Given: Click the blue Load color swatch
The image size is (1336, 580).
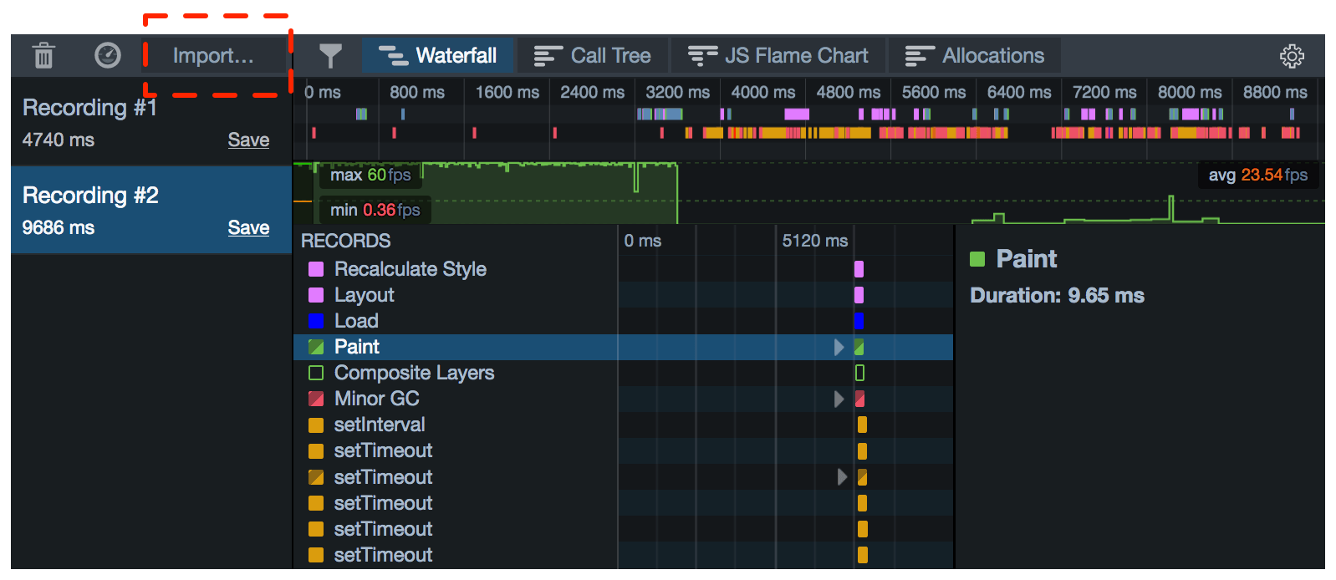Looking at the screenshot, I should tap(316, 322).
